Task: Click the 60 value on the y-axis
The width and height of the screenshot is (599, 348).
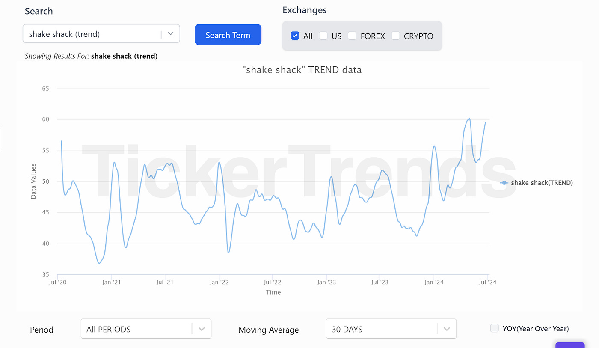Action: (x=45, y=119)
